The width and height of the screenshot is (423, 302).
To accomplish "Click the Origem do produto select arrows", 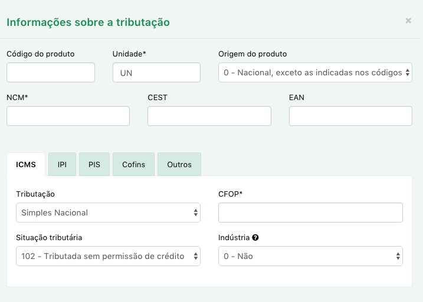I will coord(408,72).
